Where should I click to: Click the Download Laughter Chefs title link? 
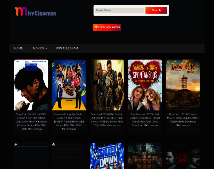click(x=69, y=121)
